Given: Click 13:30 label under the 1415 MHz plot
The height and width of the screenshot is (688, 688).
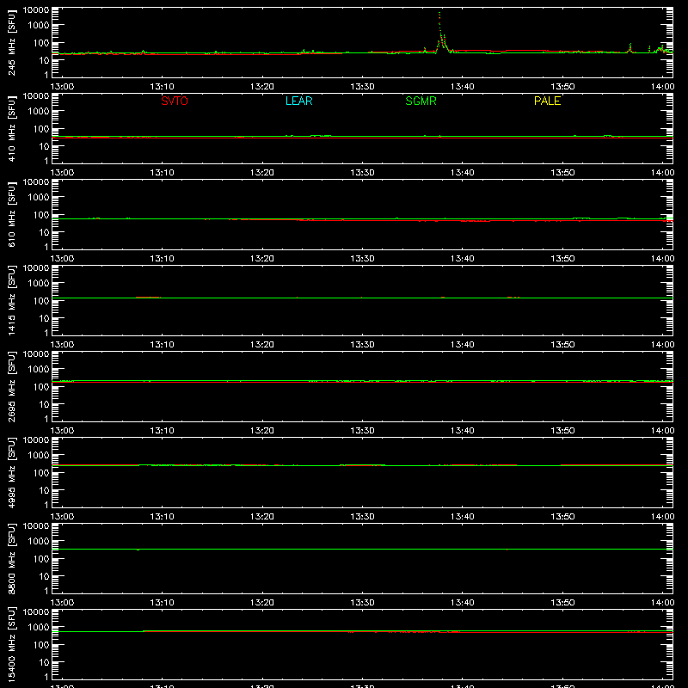Looking at the screenshot, I should point(362,345).
